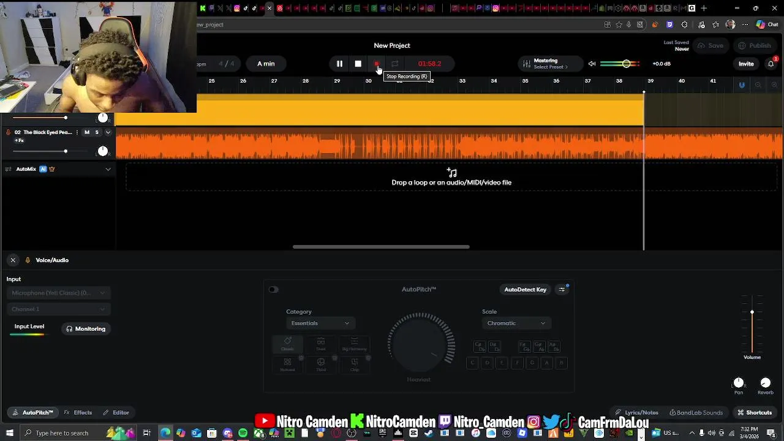Arm track 02 microphone icon
This screenshot has height=441, width=784.
click(x=8, y=132)
